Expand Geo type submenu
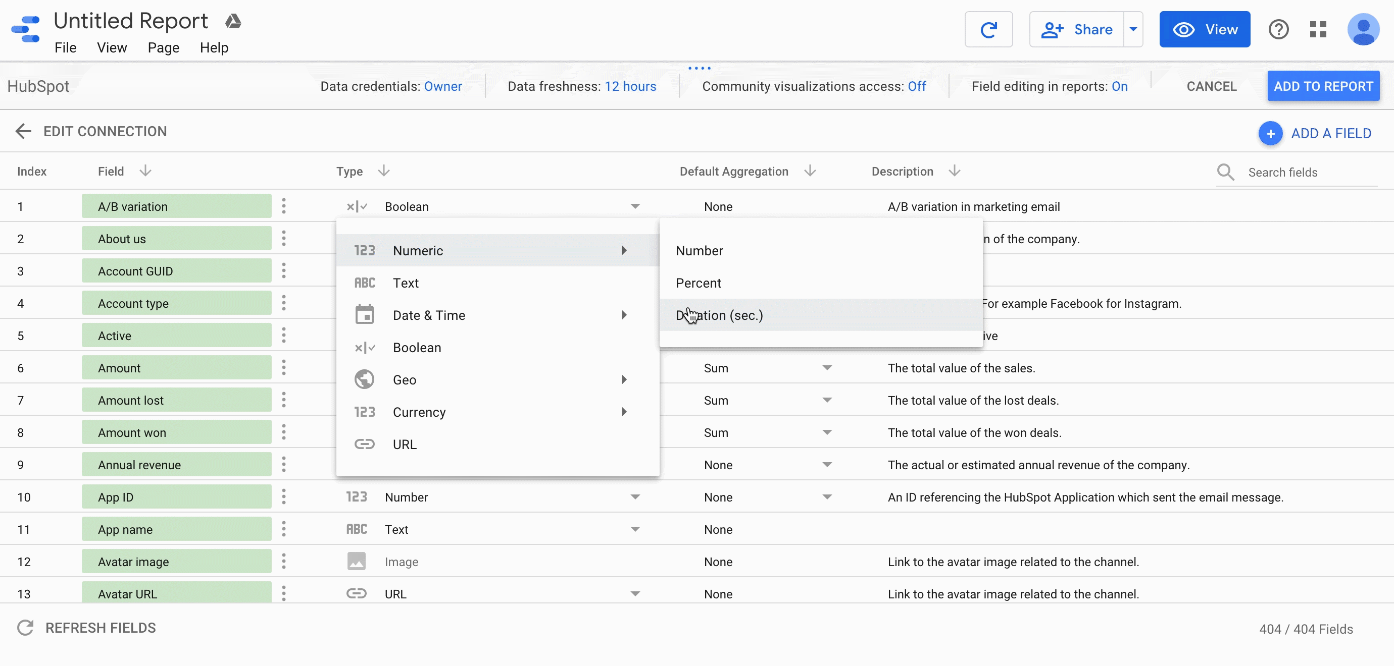This screenshot has height=666, width=1394. [497, 379]
